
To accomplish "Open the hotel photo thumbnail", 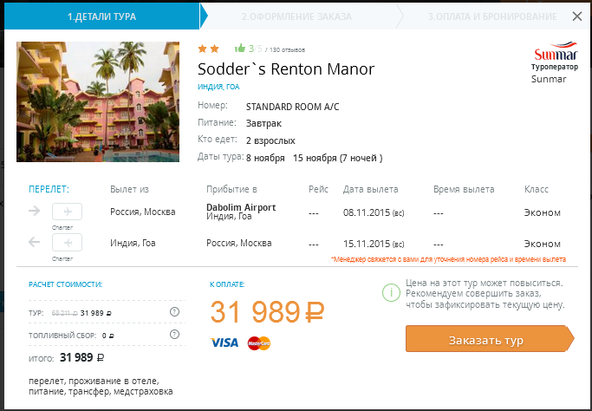I will 98,101.
